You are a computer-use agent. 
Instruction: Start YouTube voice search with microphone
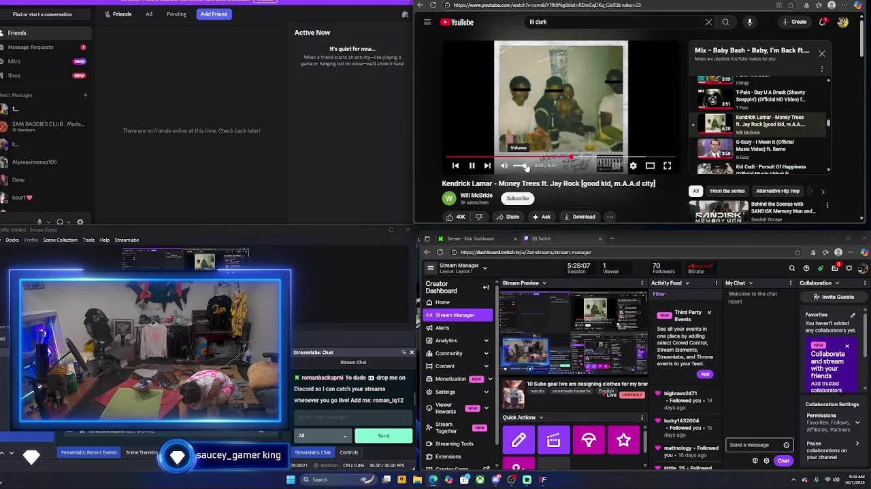[750, 22]
